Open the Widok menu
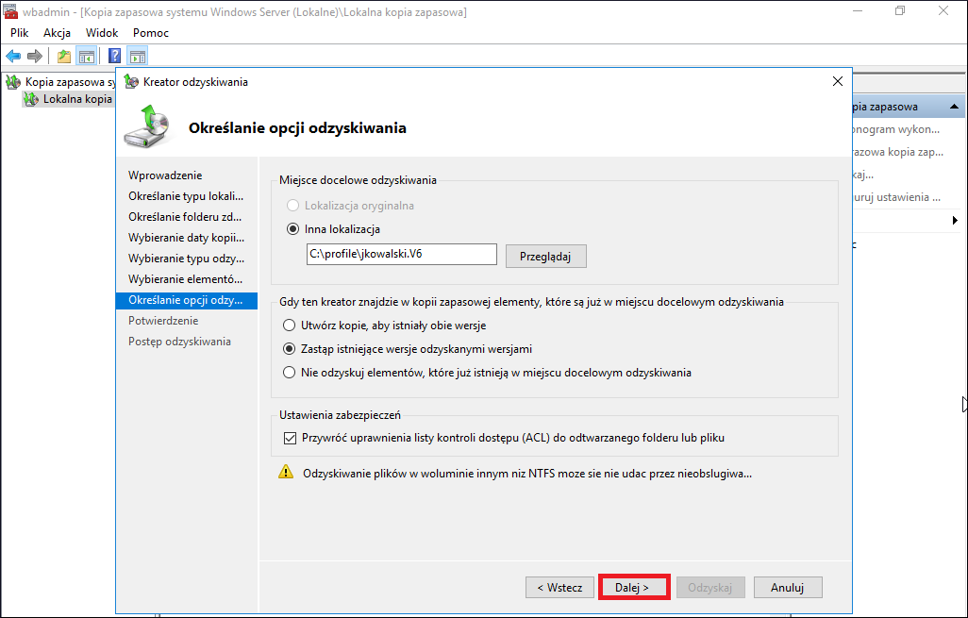This screenshot has height=618, width=968. [x=102, y=33]
